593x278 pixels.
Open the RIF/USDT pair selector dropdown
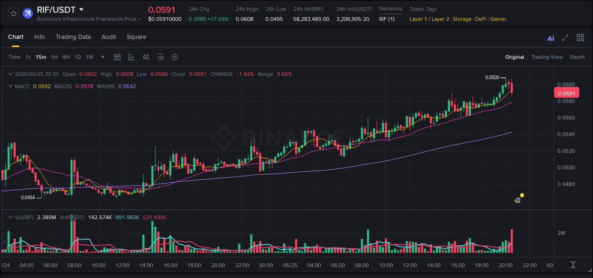pos(82,9)
